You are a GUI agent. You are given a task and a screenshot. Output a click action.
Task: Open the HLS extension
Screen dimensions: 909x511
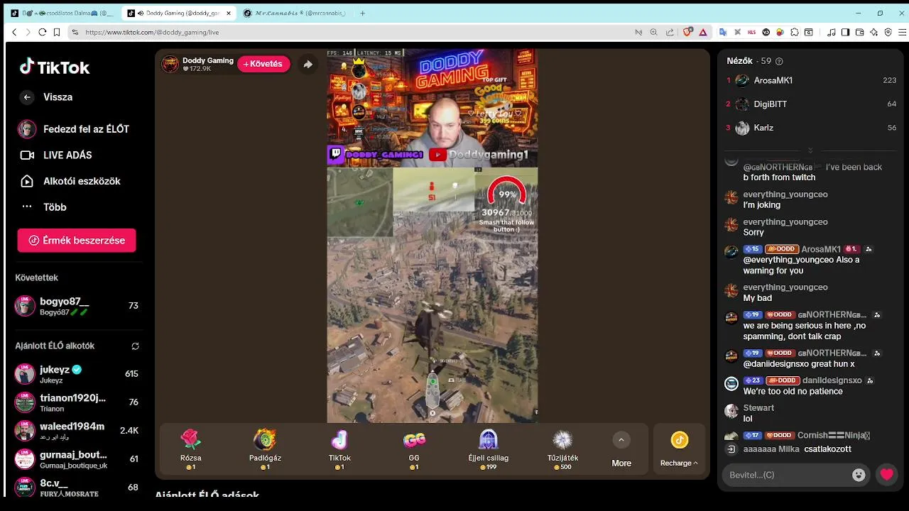[752, 32]
